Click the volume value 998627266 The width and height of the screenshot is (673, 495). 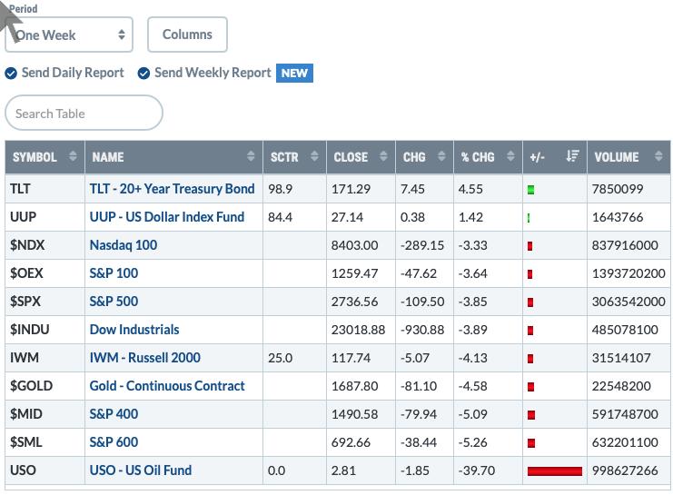[x=625, y=470]
